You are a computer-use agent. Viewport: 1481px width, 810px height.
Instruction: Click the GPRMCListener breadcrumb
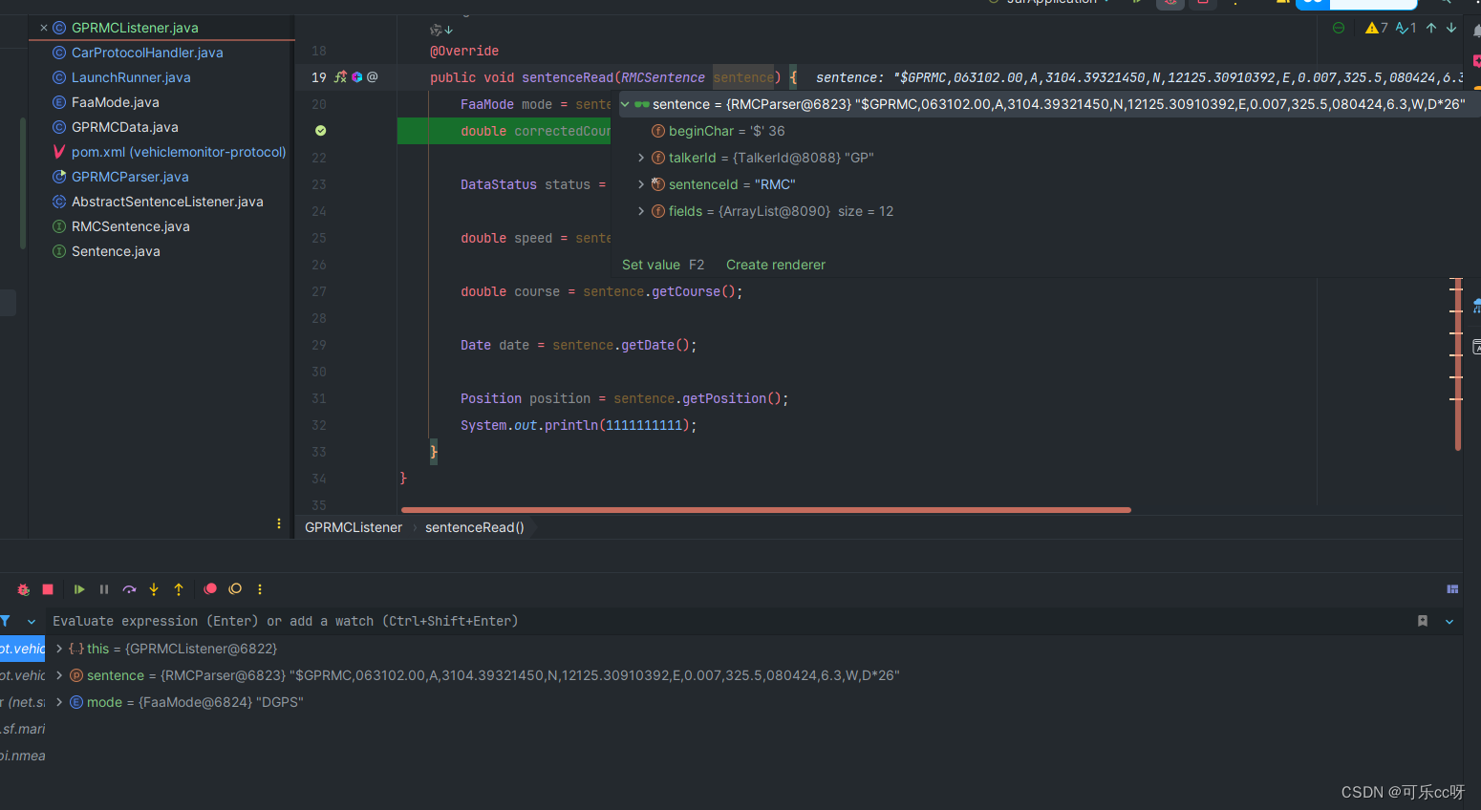[354, 527]
